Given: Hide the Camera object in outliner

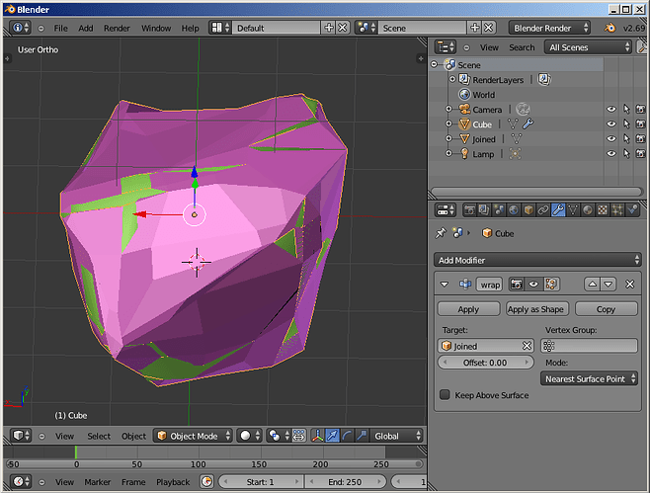Looking at the screenshot, I should 611,109.
